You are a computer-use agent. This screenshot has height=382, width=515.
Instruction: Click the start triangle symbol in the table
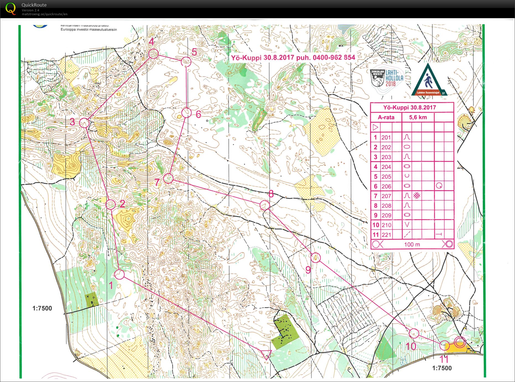[375, 127]
